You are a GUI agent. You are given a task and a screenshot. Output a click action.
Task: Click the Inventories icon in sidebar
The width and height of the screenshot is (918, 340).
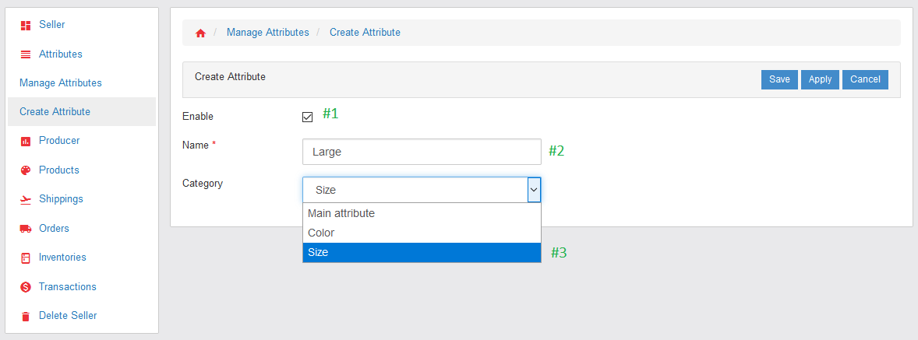tap(25, 258)
